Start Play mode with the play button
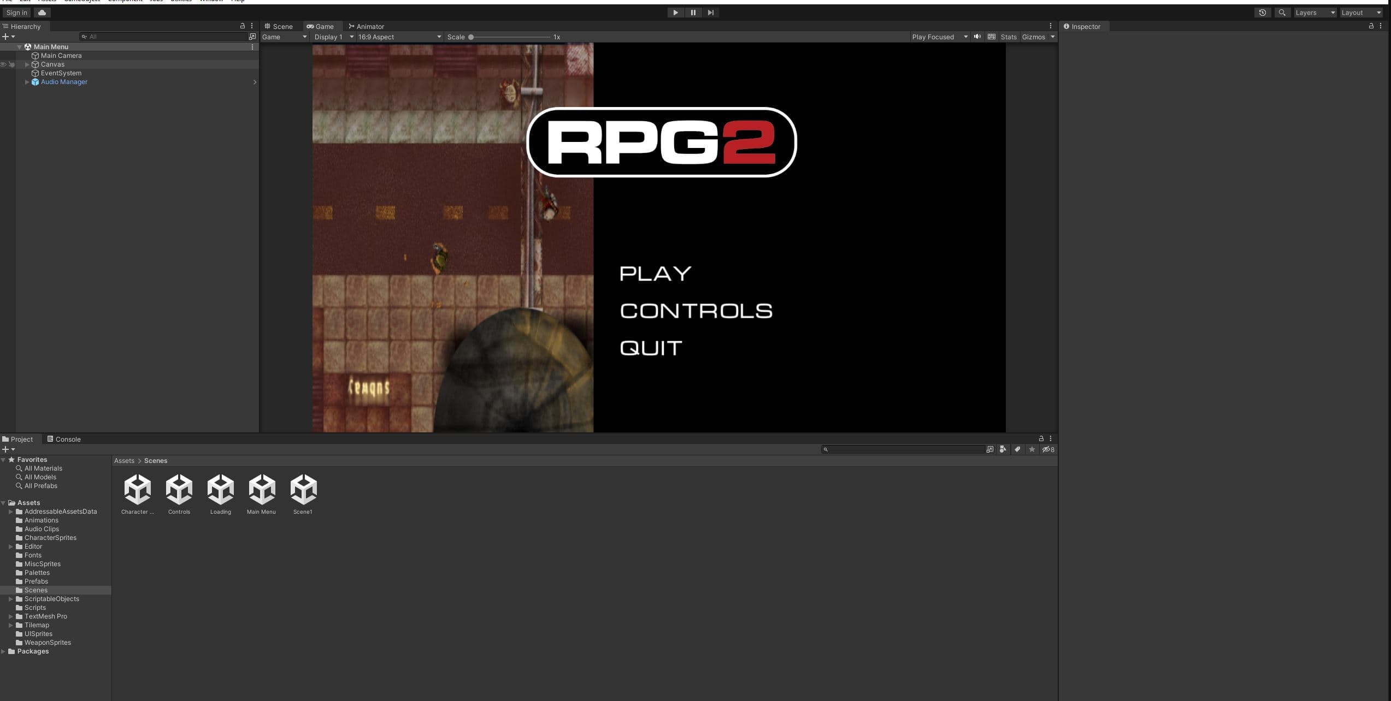The height and width of the screenshot is (701, 1391). [x=675, y=13]
